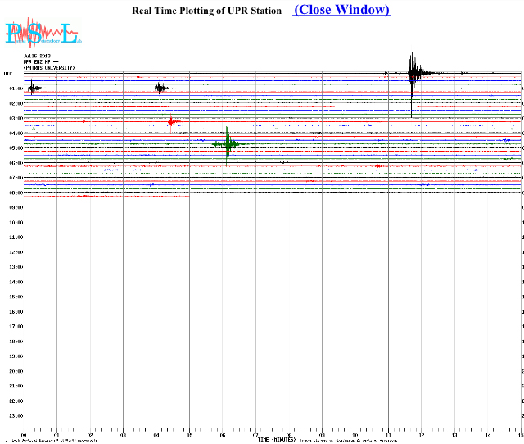Screen dimensions: 524x444
Task: Click the 08:00 hour label
Action: [x=16, y=193]
